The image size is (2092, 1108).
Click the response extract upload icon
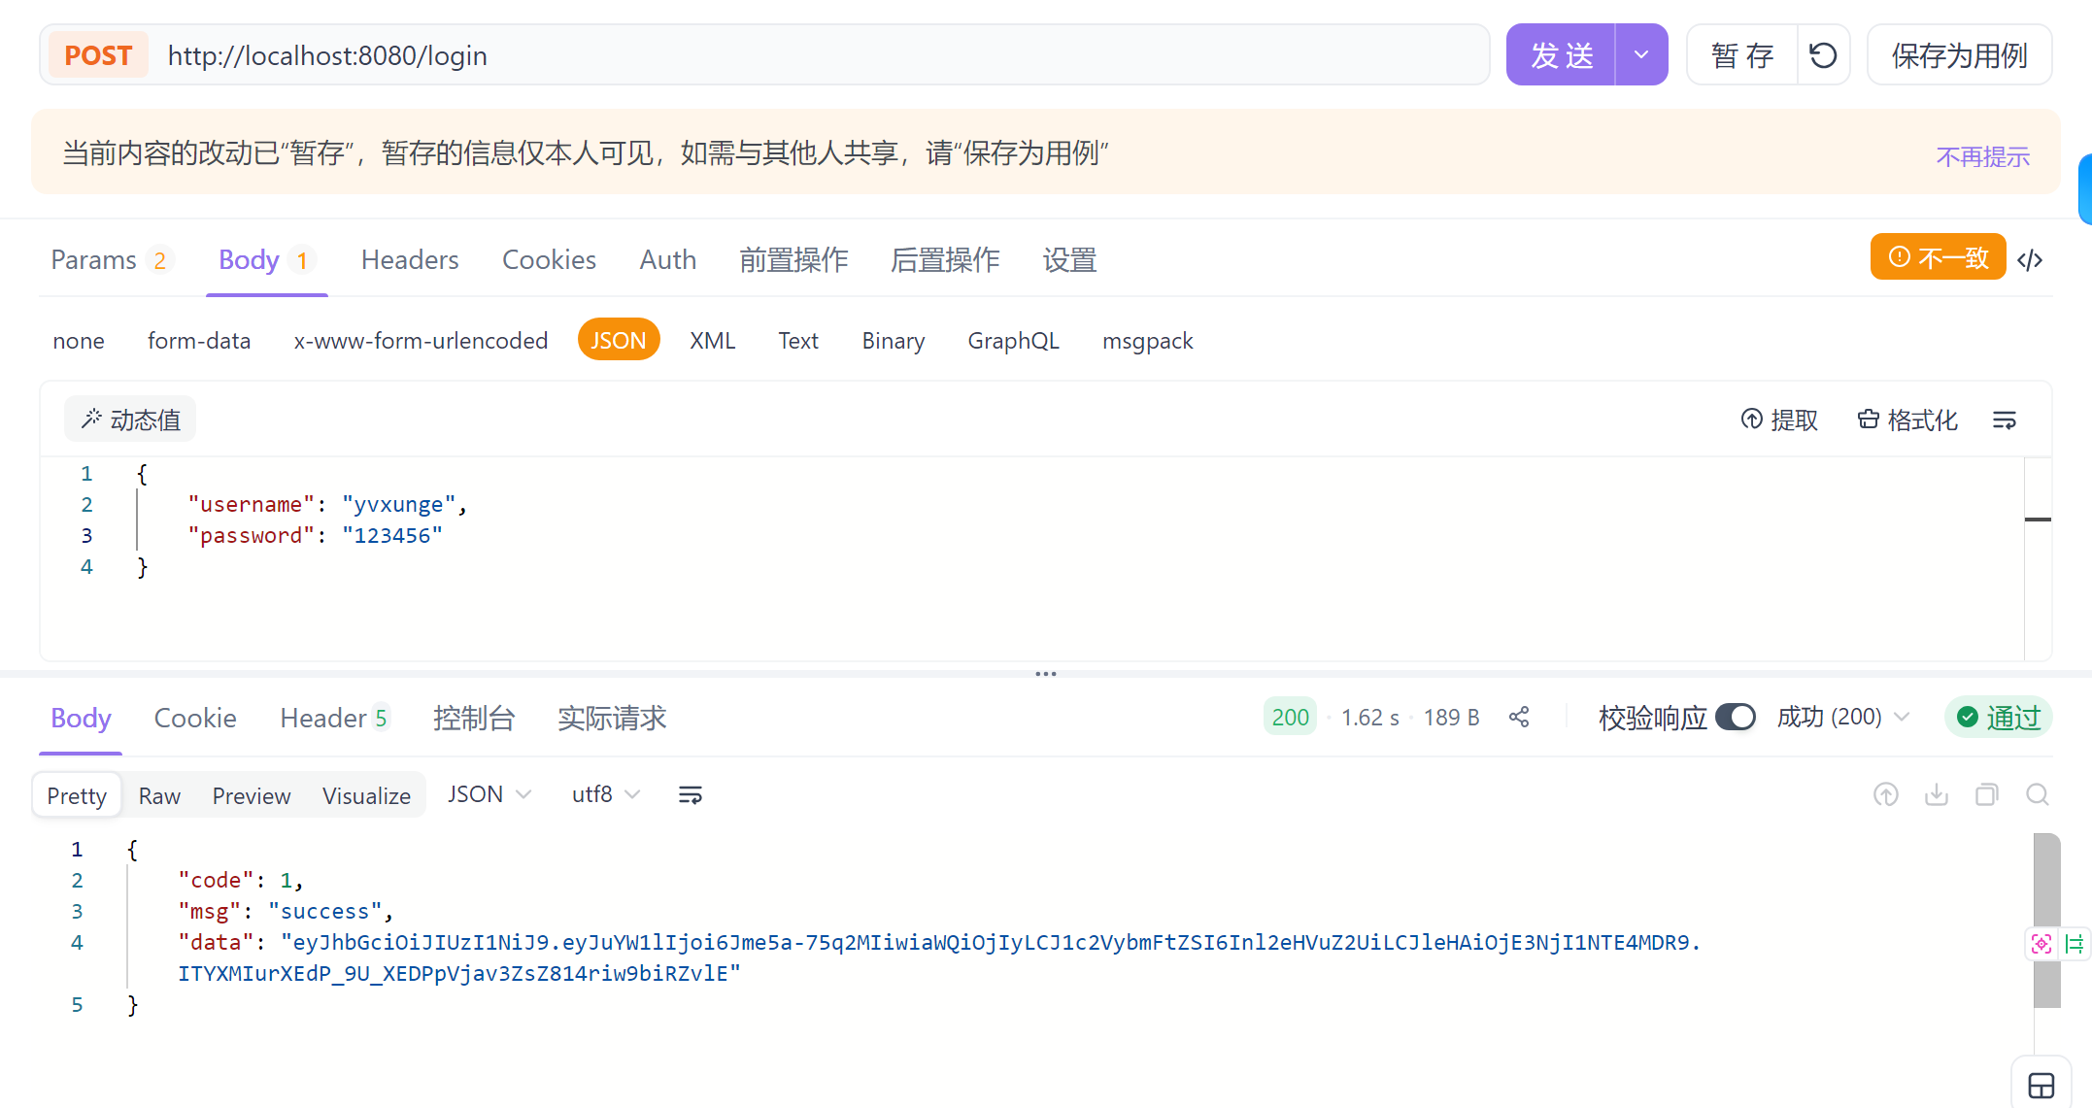(1886, 795)
